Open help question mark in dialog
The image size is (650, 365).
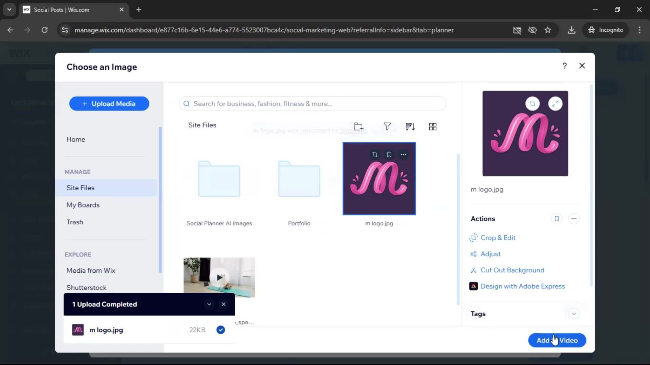click(x=565, y=66)
